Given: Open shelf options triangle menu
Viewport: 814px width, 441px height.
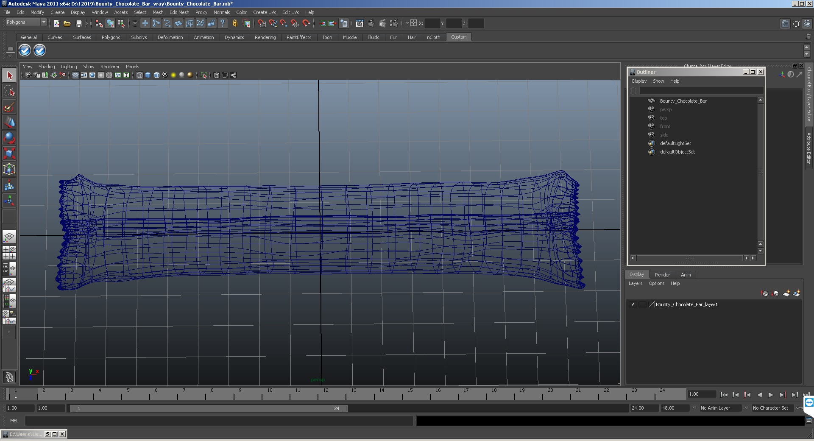Looking at the screenshot, I should point(11,55).
